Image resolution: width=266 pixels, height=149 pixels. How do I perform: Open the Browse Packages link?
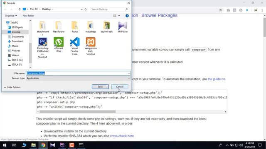click(159, 15)
